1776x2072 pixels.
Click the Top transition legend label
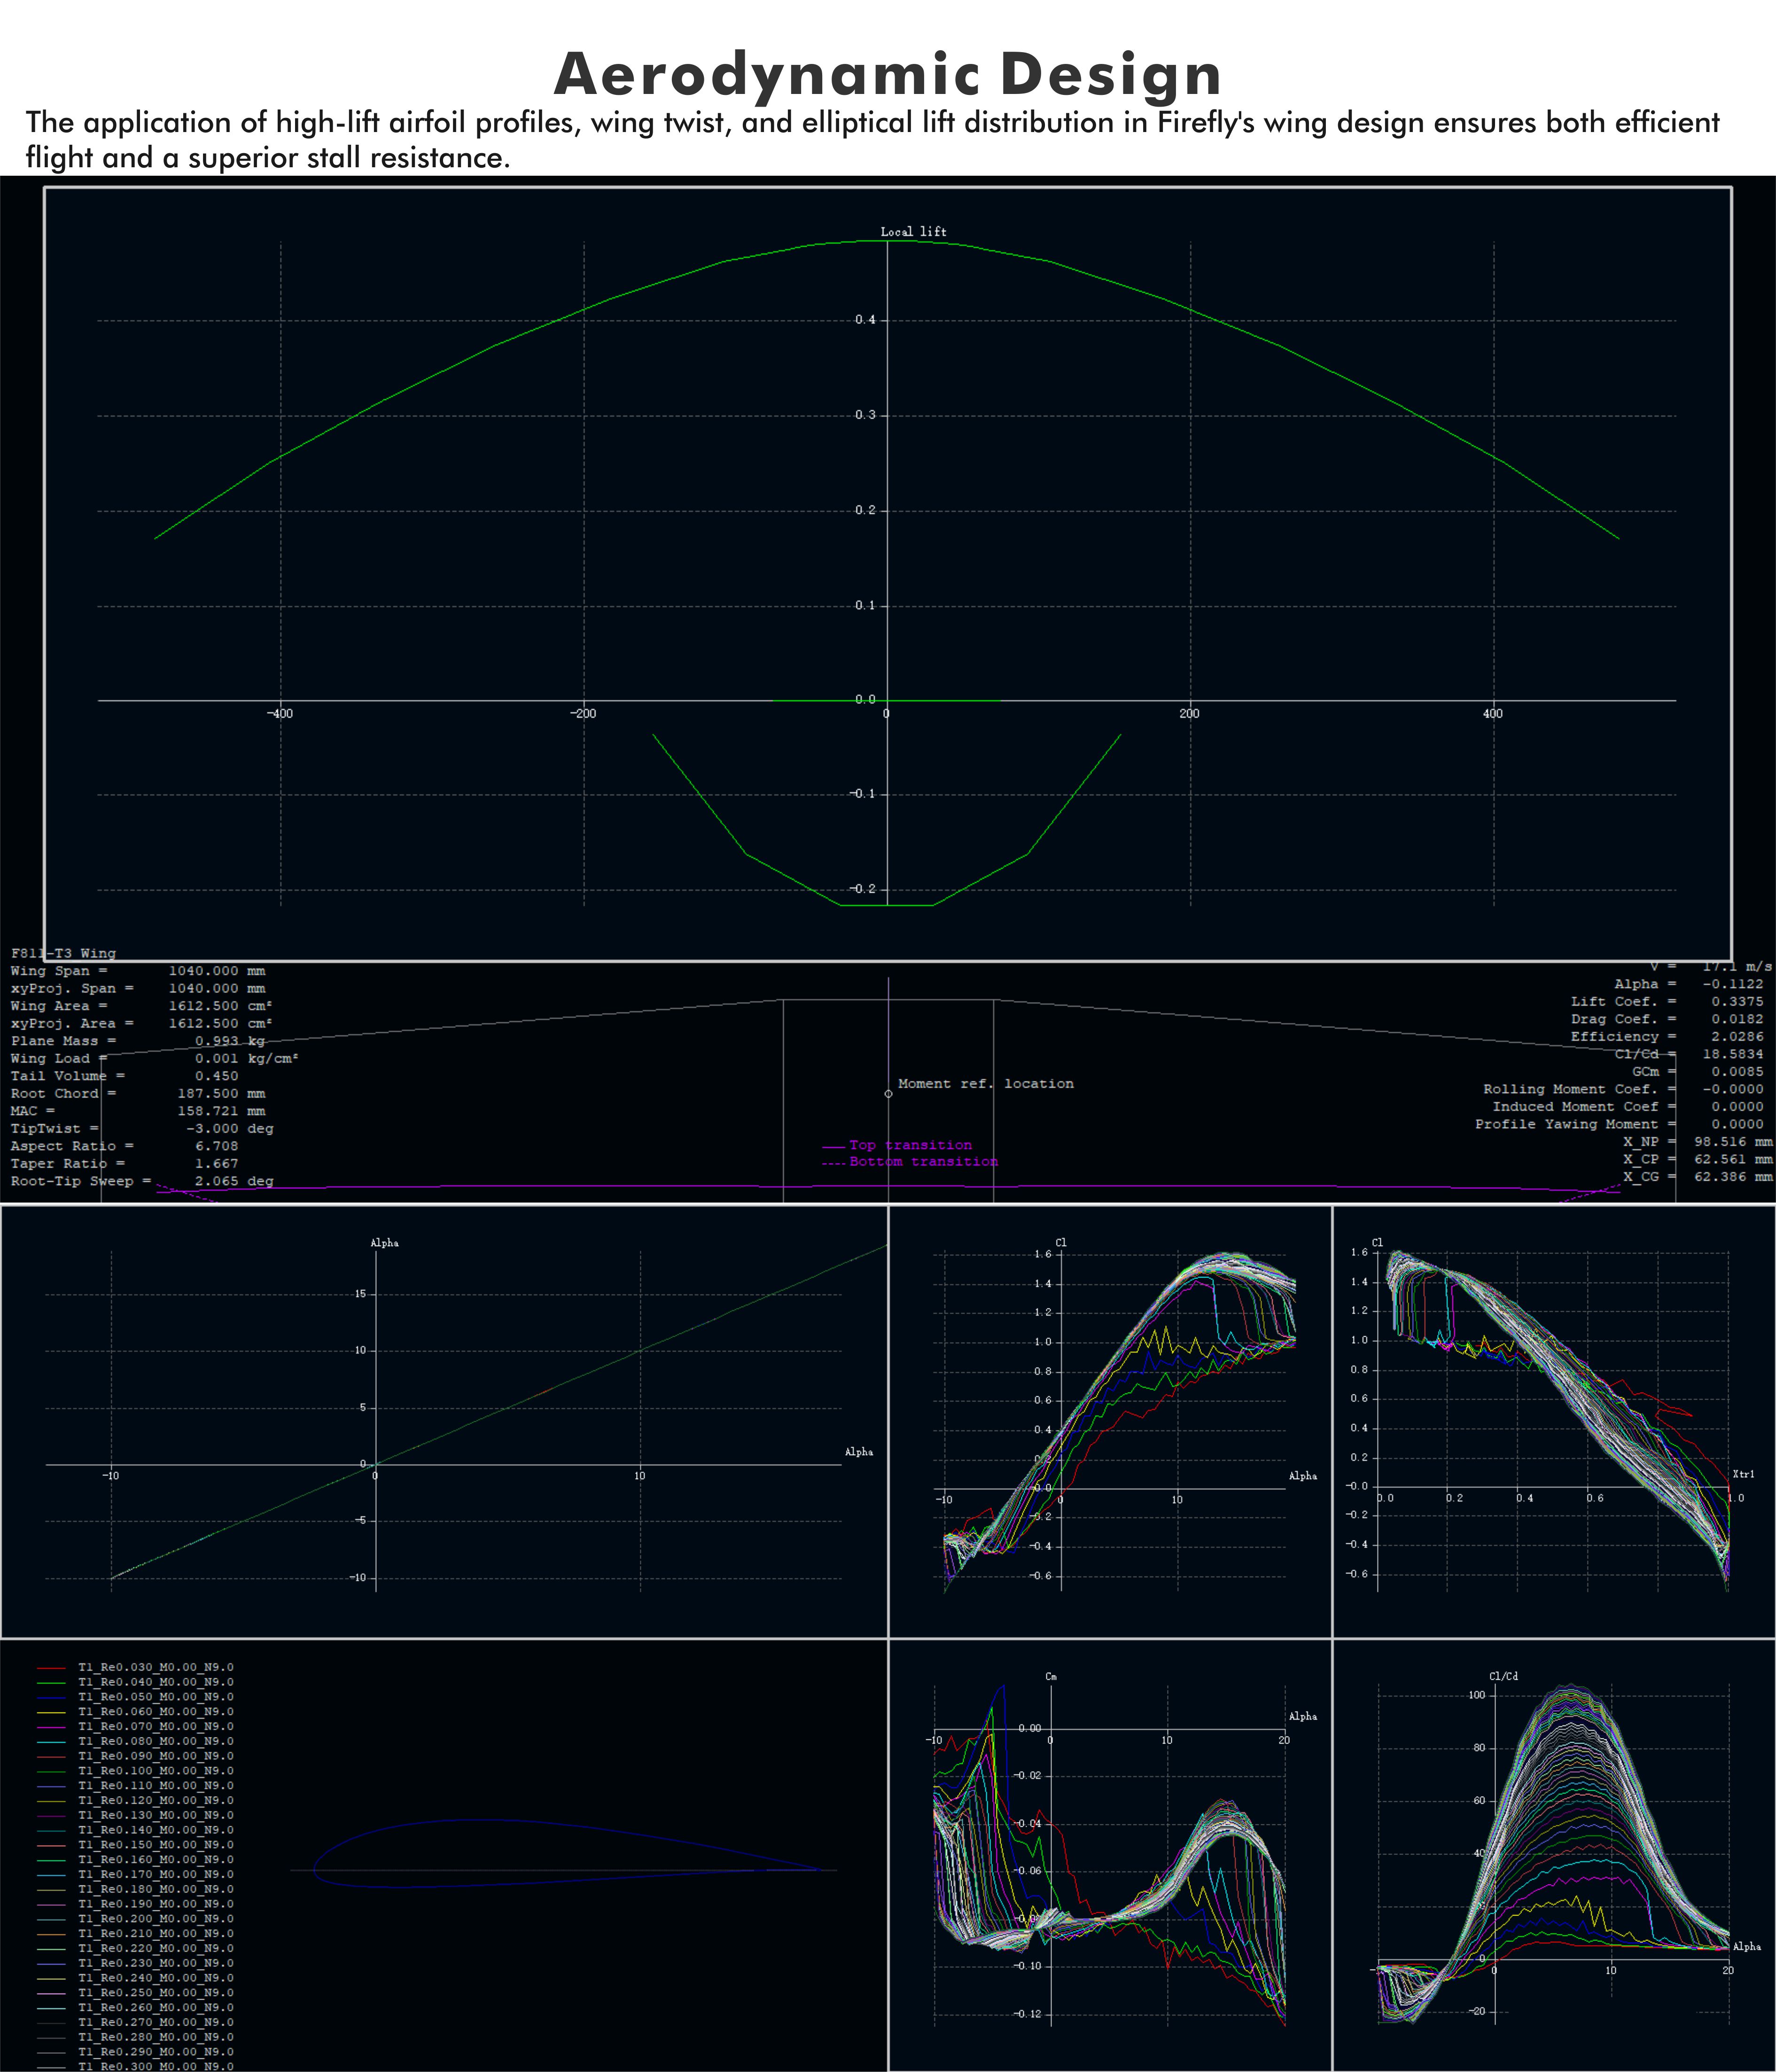pyautogui.click(x=910, y=1145)
